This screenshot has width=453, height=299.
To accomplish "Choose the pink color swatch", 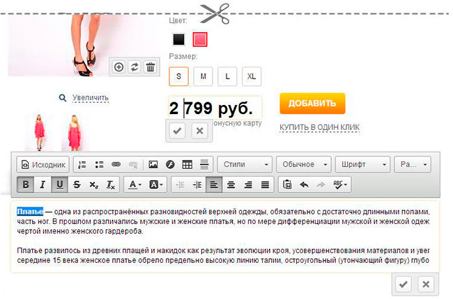I will 200,40.
